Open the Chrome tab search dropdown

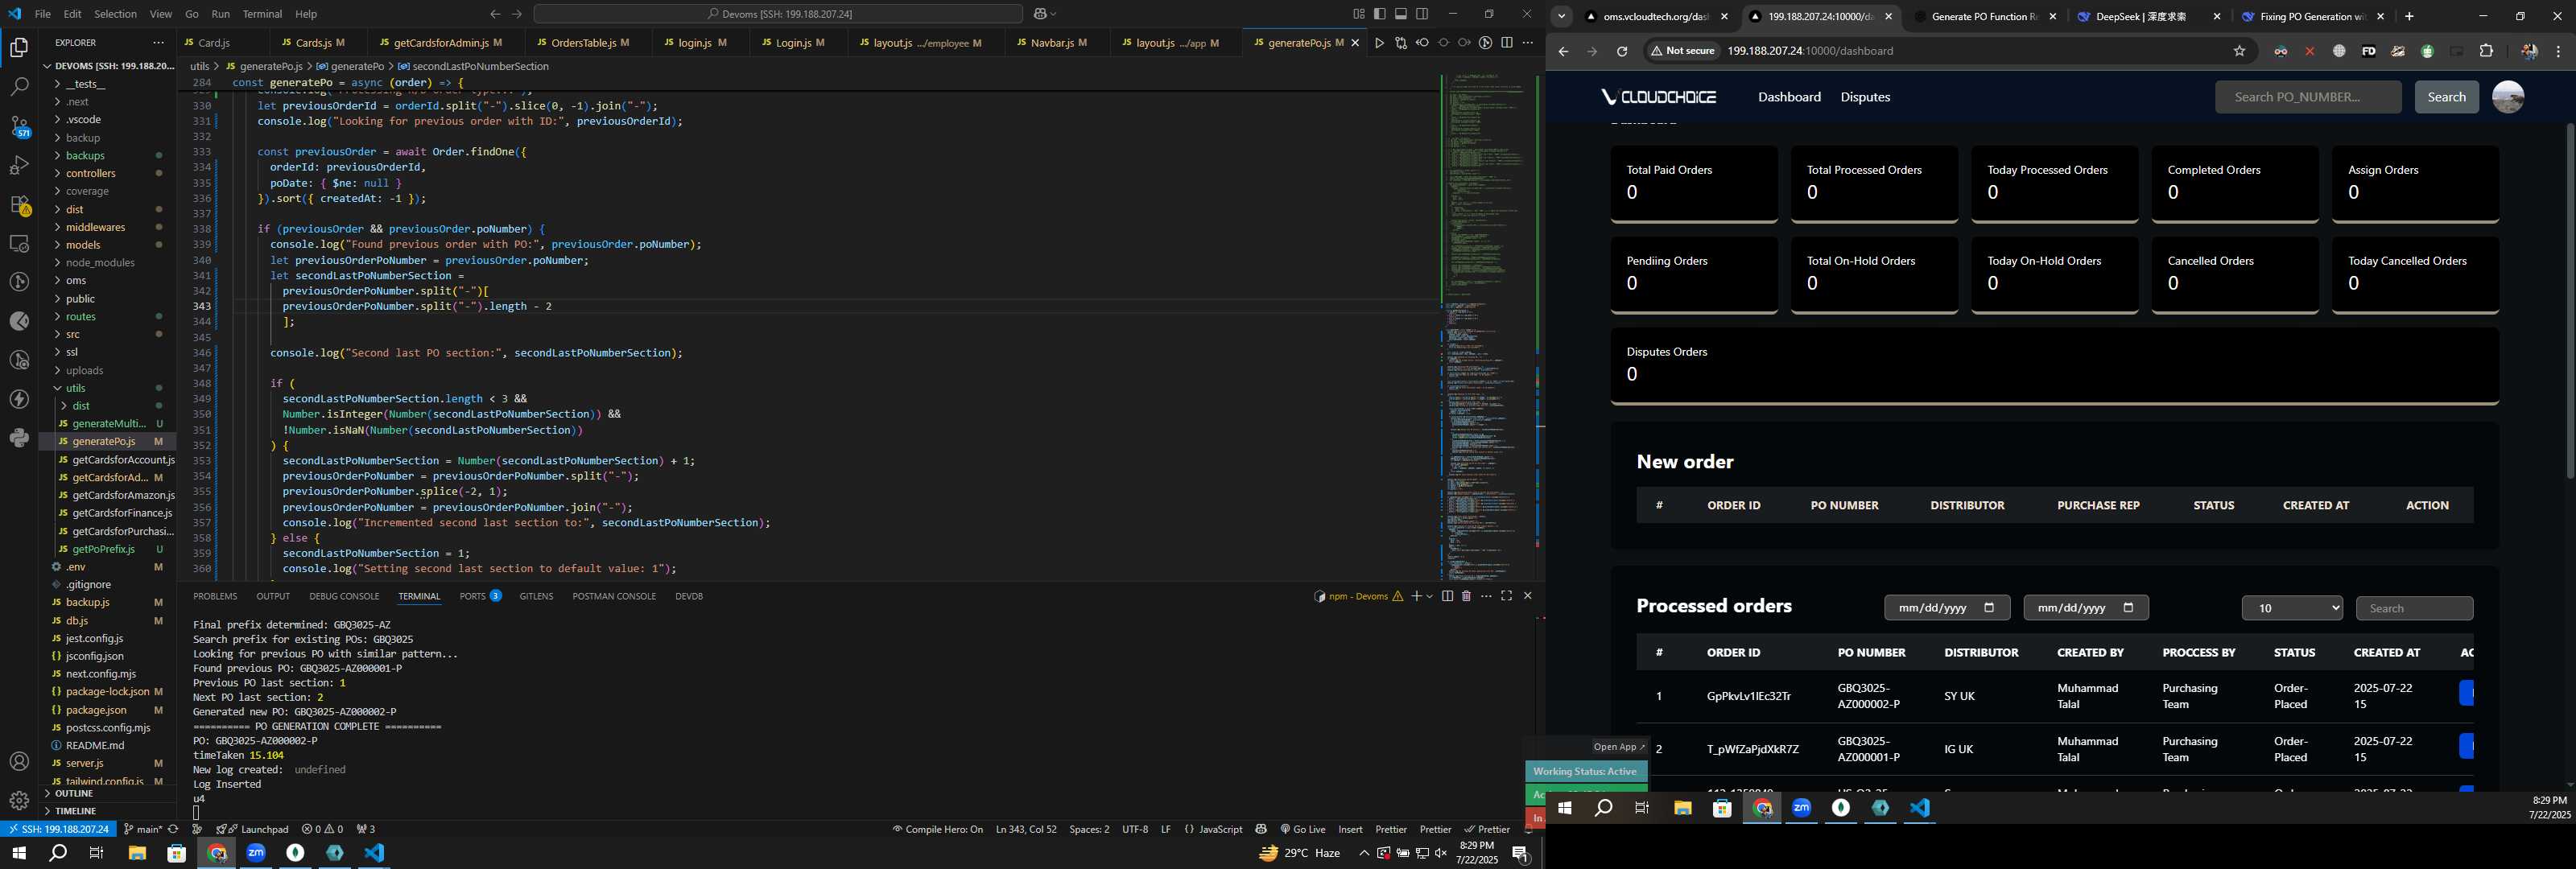[x=1561, y=16]
